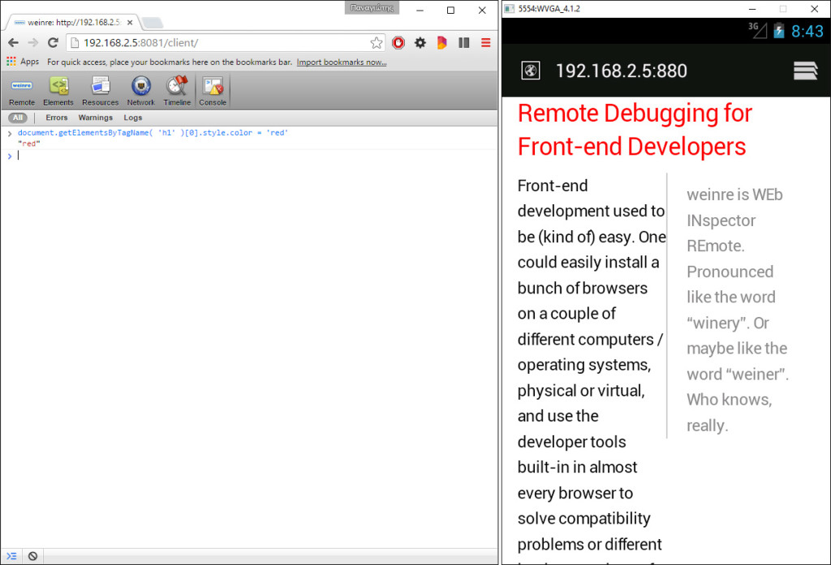Go forward in Chrome browser

(x=32, y=43)
